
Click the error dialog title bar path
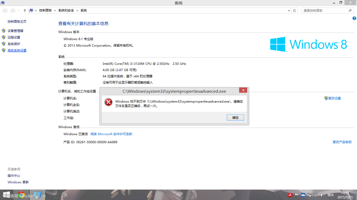pyautogui.click(x=174, y=91)
